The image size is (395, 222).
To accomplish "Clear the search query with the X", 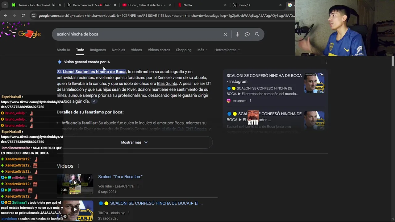I will click(225, 34).
